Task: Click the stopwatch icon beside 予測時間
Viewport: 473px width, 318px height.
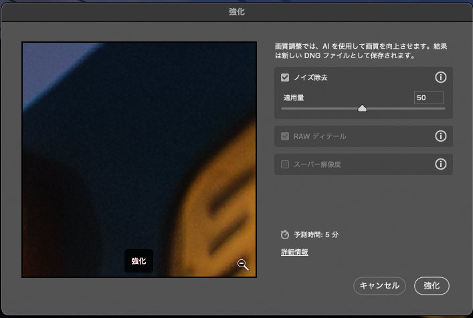Action: [285, 234]
